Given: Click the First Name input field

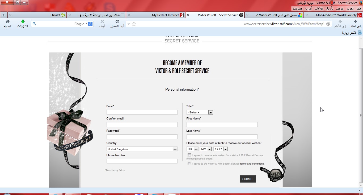Looking at the screenshot, I should tap(222, 125).
